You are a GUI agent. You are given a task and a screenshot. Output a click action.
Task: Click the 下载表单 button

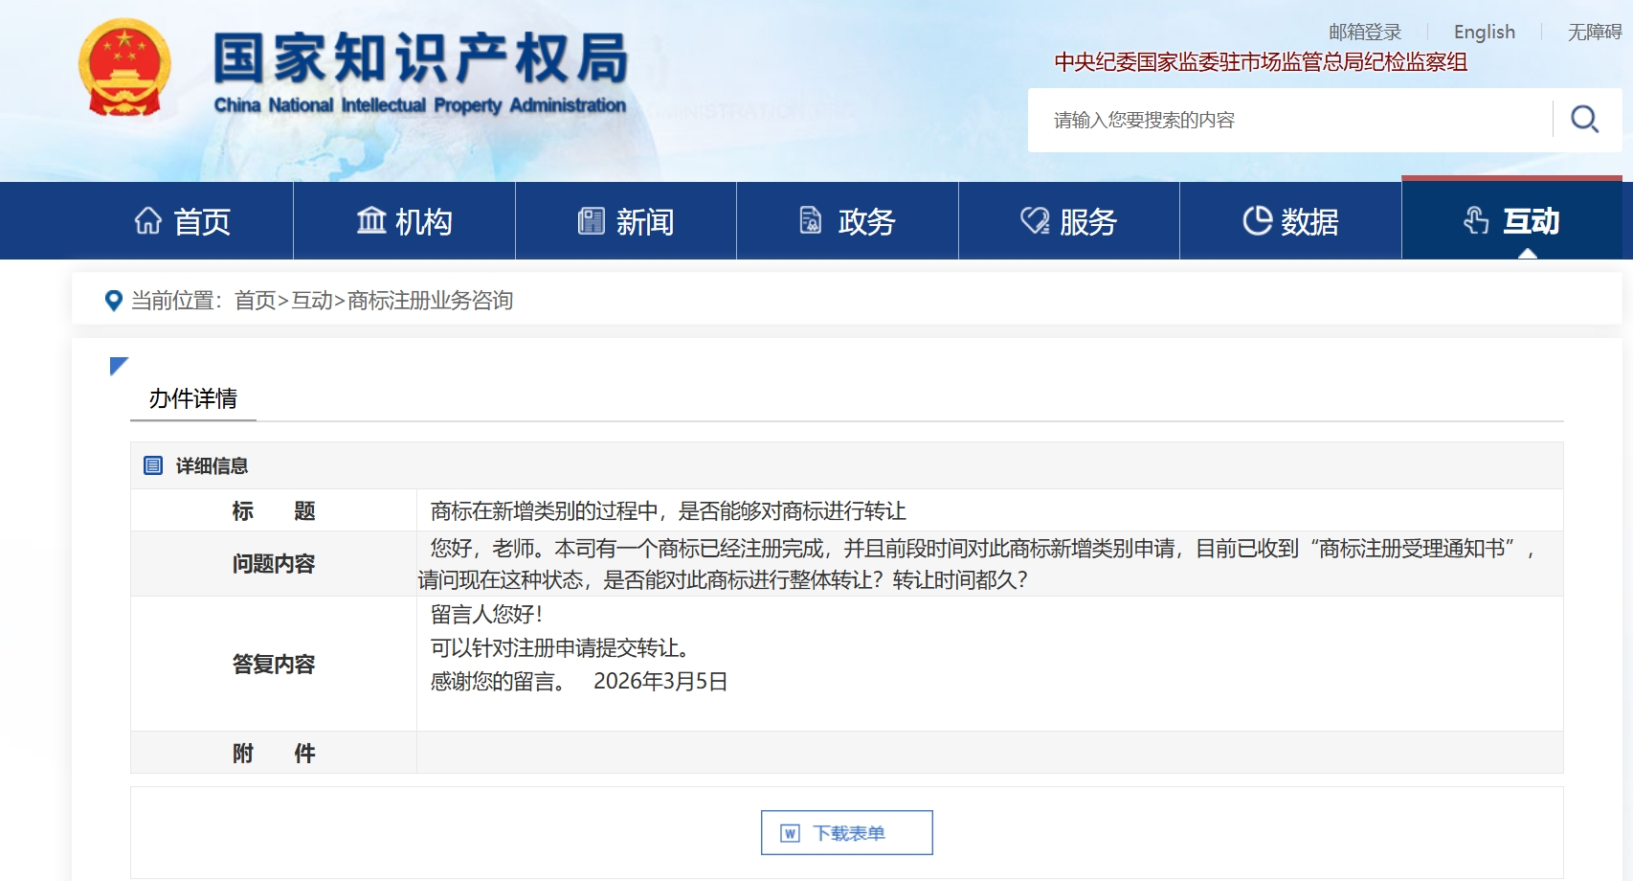click(847, 833)
